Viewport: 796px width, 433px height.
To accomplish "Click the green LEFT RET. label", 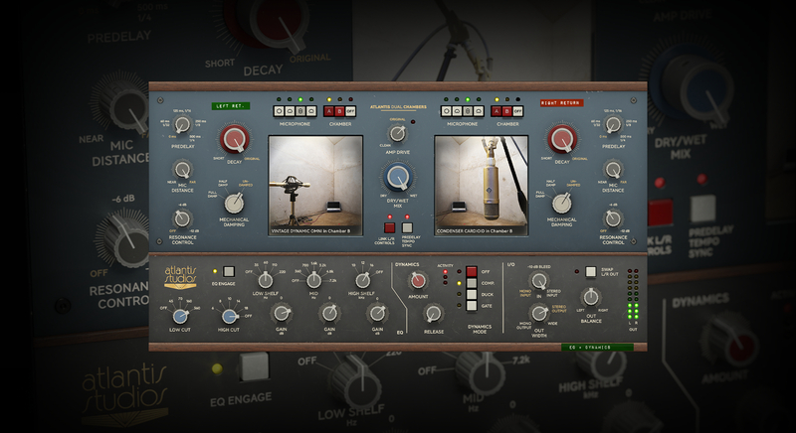I will [231, 106].
